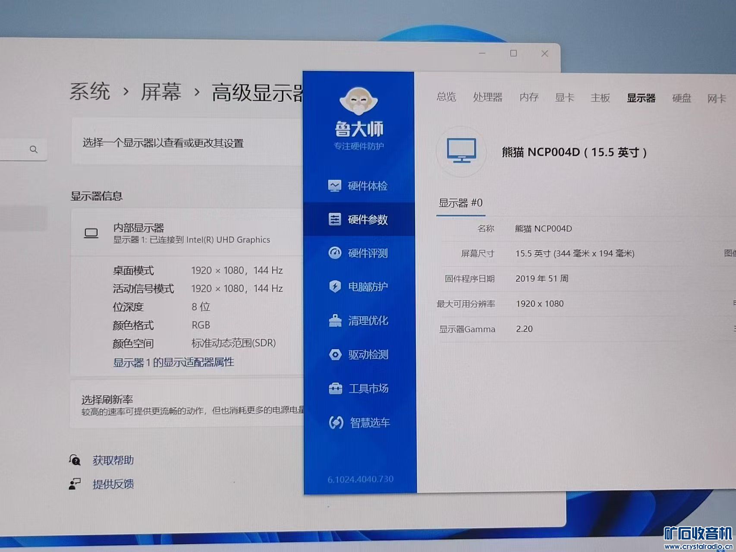Click the 位深度 value 8 位

(201, 307)
